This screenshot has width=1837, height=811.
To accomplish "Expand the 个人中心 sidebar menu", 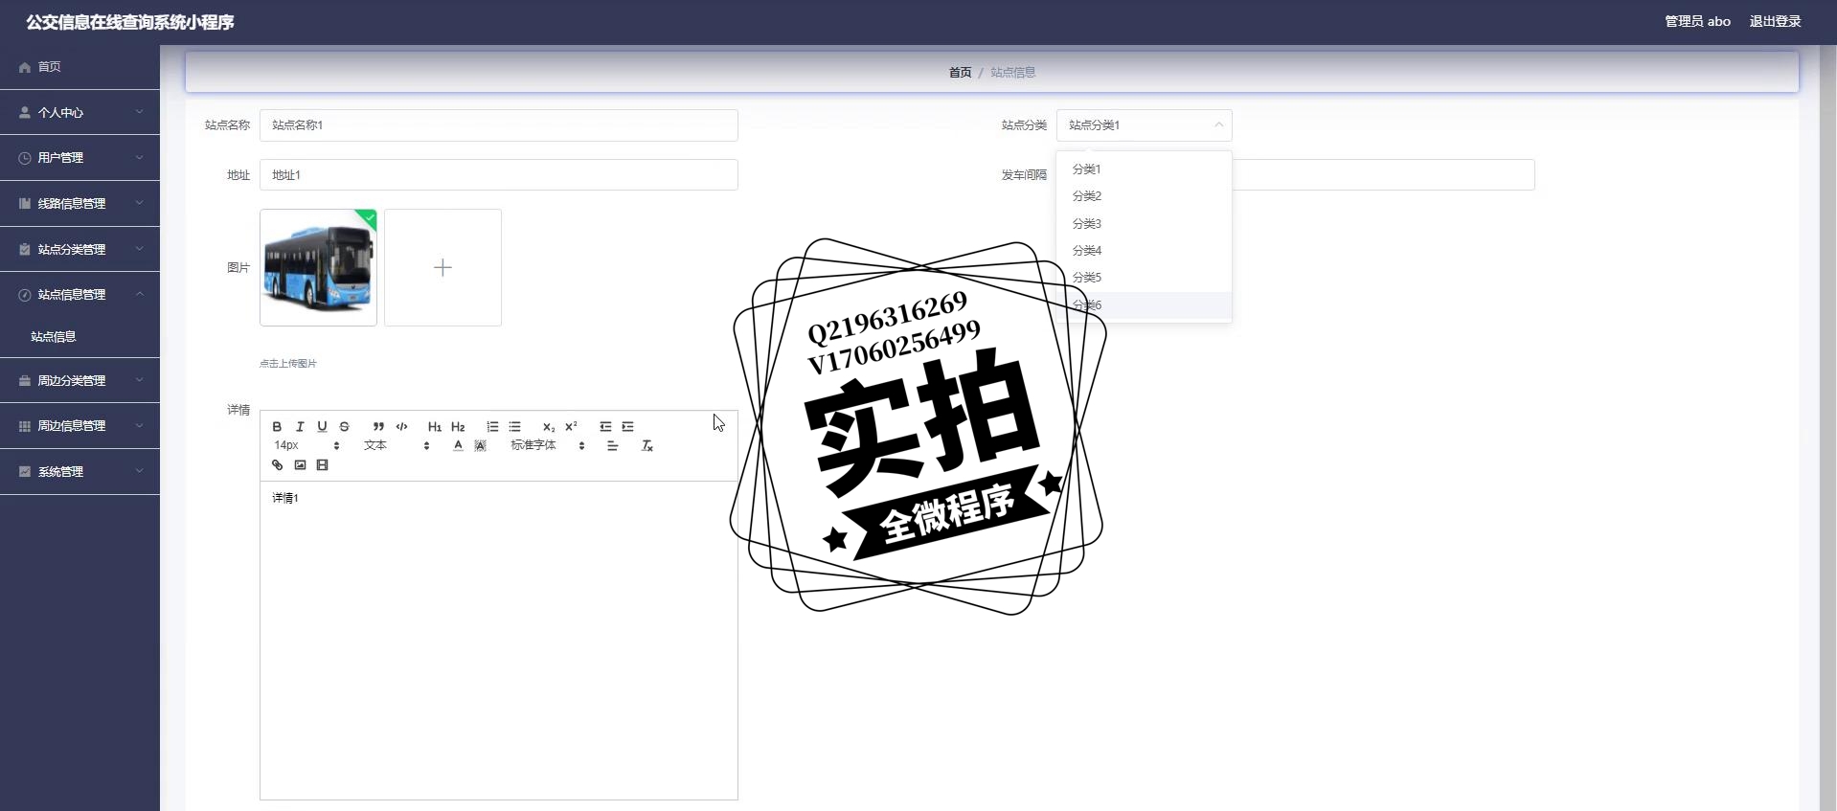I will point(79,112).
